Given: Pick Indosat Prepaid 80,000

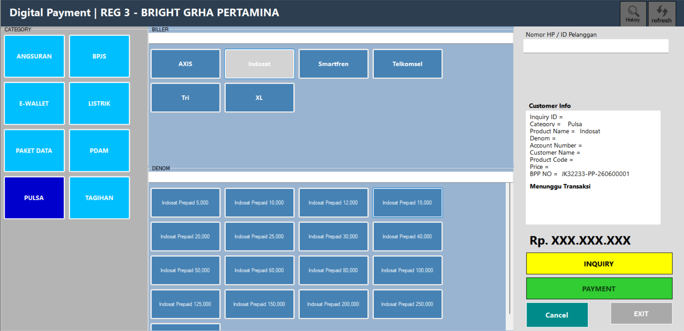Looking at the screenshot, I should point(333,270).
